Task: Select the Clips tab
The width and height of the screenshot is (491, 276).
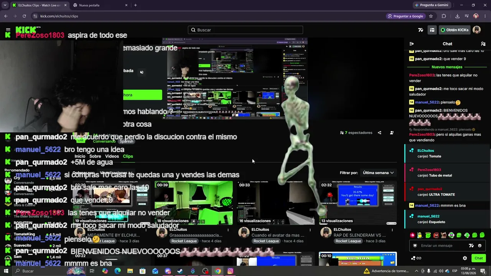Action: tap(128, 156)
